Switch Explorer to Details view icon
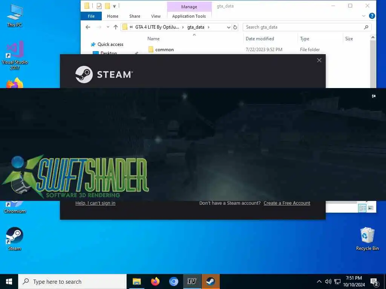 click(x=362, y=208)
